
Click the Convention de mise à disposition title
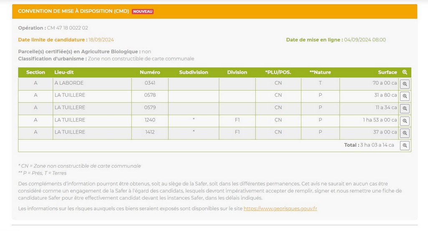pyautogui.click(x=73, y=11)
